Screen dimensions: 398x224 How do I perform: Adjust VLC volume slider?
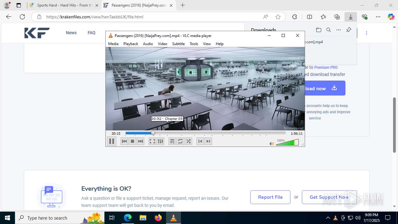[x=287, y=142]
